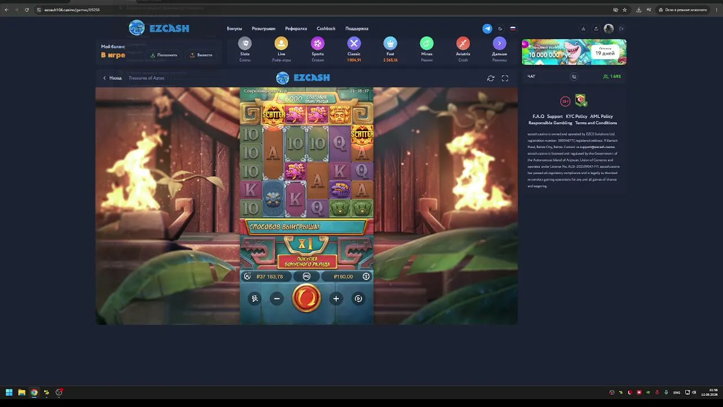
Task: Click the browser back arrow
Action: point(6,10)
